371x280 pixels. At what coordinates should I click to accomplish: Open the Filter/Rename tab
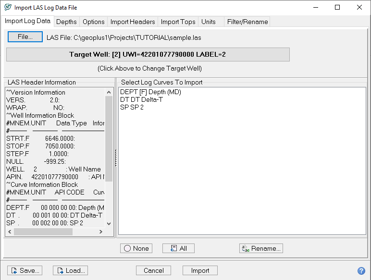pyautogui.click(x=247, y=22)
